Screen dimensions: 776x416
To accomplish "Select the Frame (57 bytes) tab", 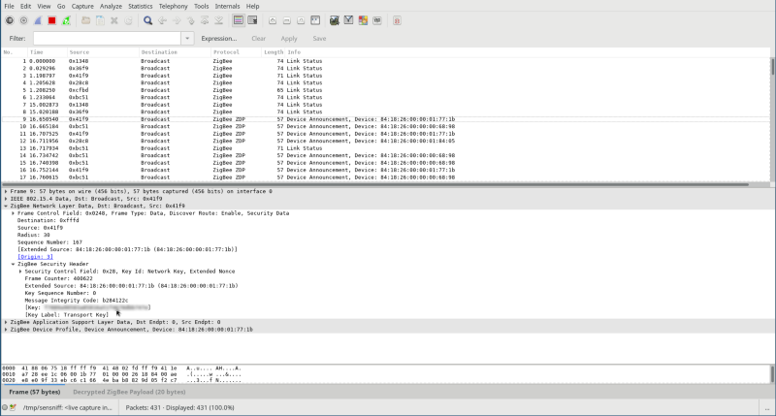I will tap(35, 392).
